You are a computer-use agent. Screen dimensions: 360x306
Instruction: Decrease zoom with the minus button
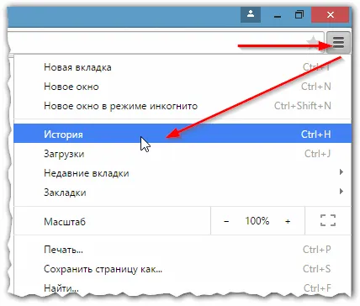coord(226,221)
